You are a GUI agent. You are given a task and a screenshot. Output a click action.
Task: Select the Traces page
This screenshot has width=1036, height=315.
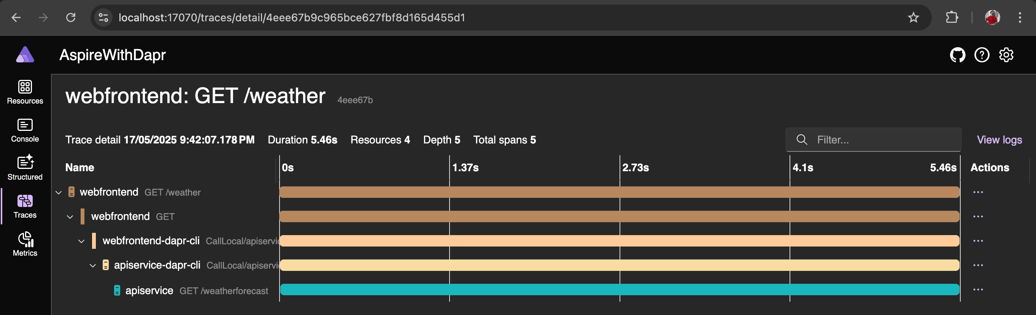pyautogui.click(x=25, y=206)
